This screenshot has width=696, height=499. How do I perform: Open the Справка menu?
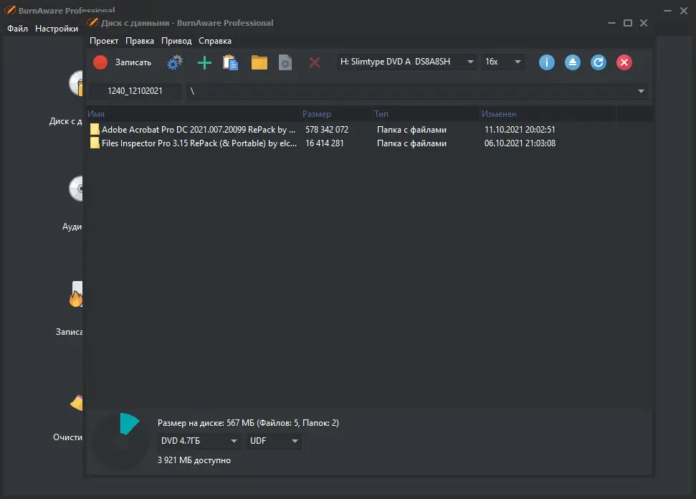coord(215,41)
